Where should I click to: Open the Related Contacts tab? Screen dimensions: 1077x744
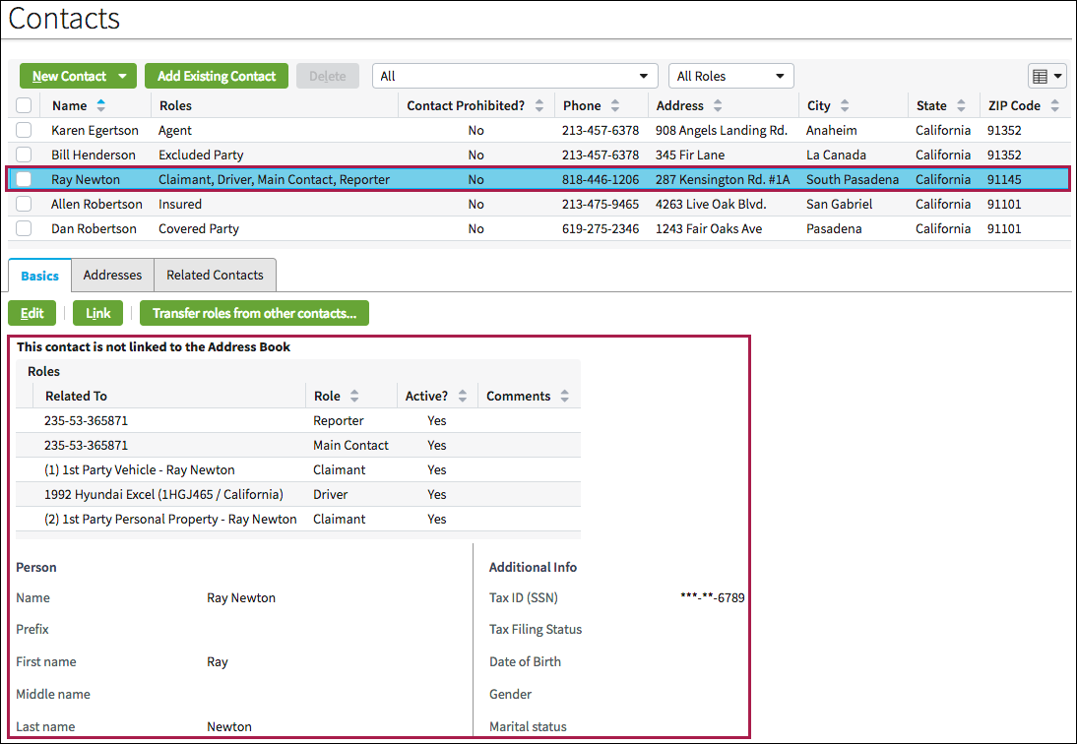click(215, 275)
